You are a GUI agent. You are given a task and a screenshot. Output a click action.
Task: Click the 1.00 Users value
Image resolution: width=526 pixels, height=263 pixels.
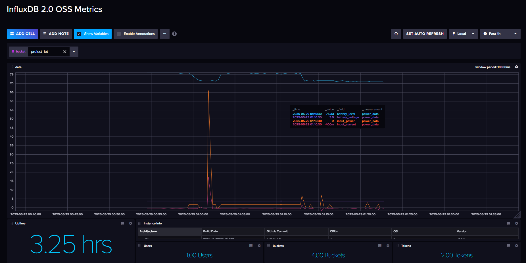click(x=199, y=255)
